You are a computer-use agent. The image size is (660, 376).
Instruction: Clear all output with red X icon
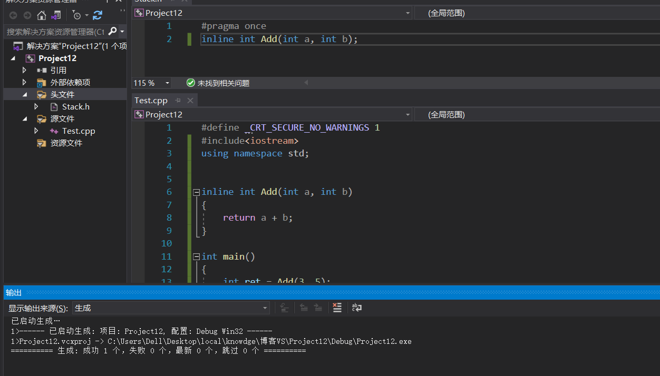point(337,308)
